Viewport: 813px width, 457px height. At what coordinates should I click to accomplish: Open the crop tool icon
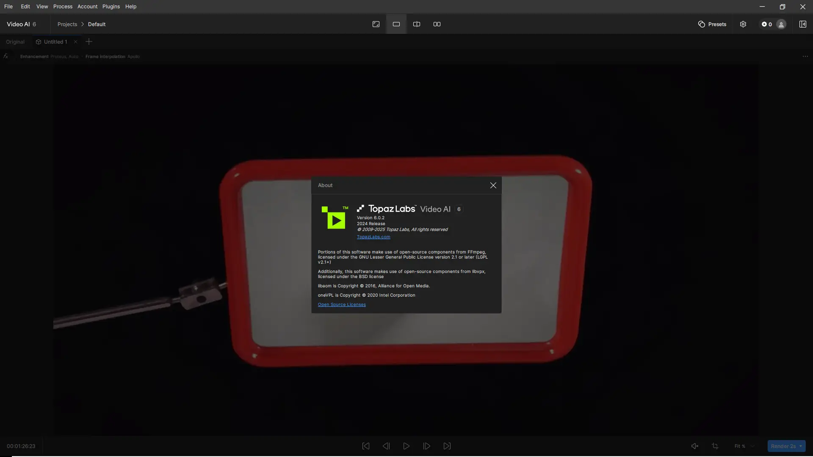[x=715, y=446]
